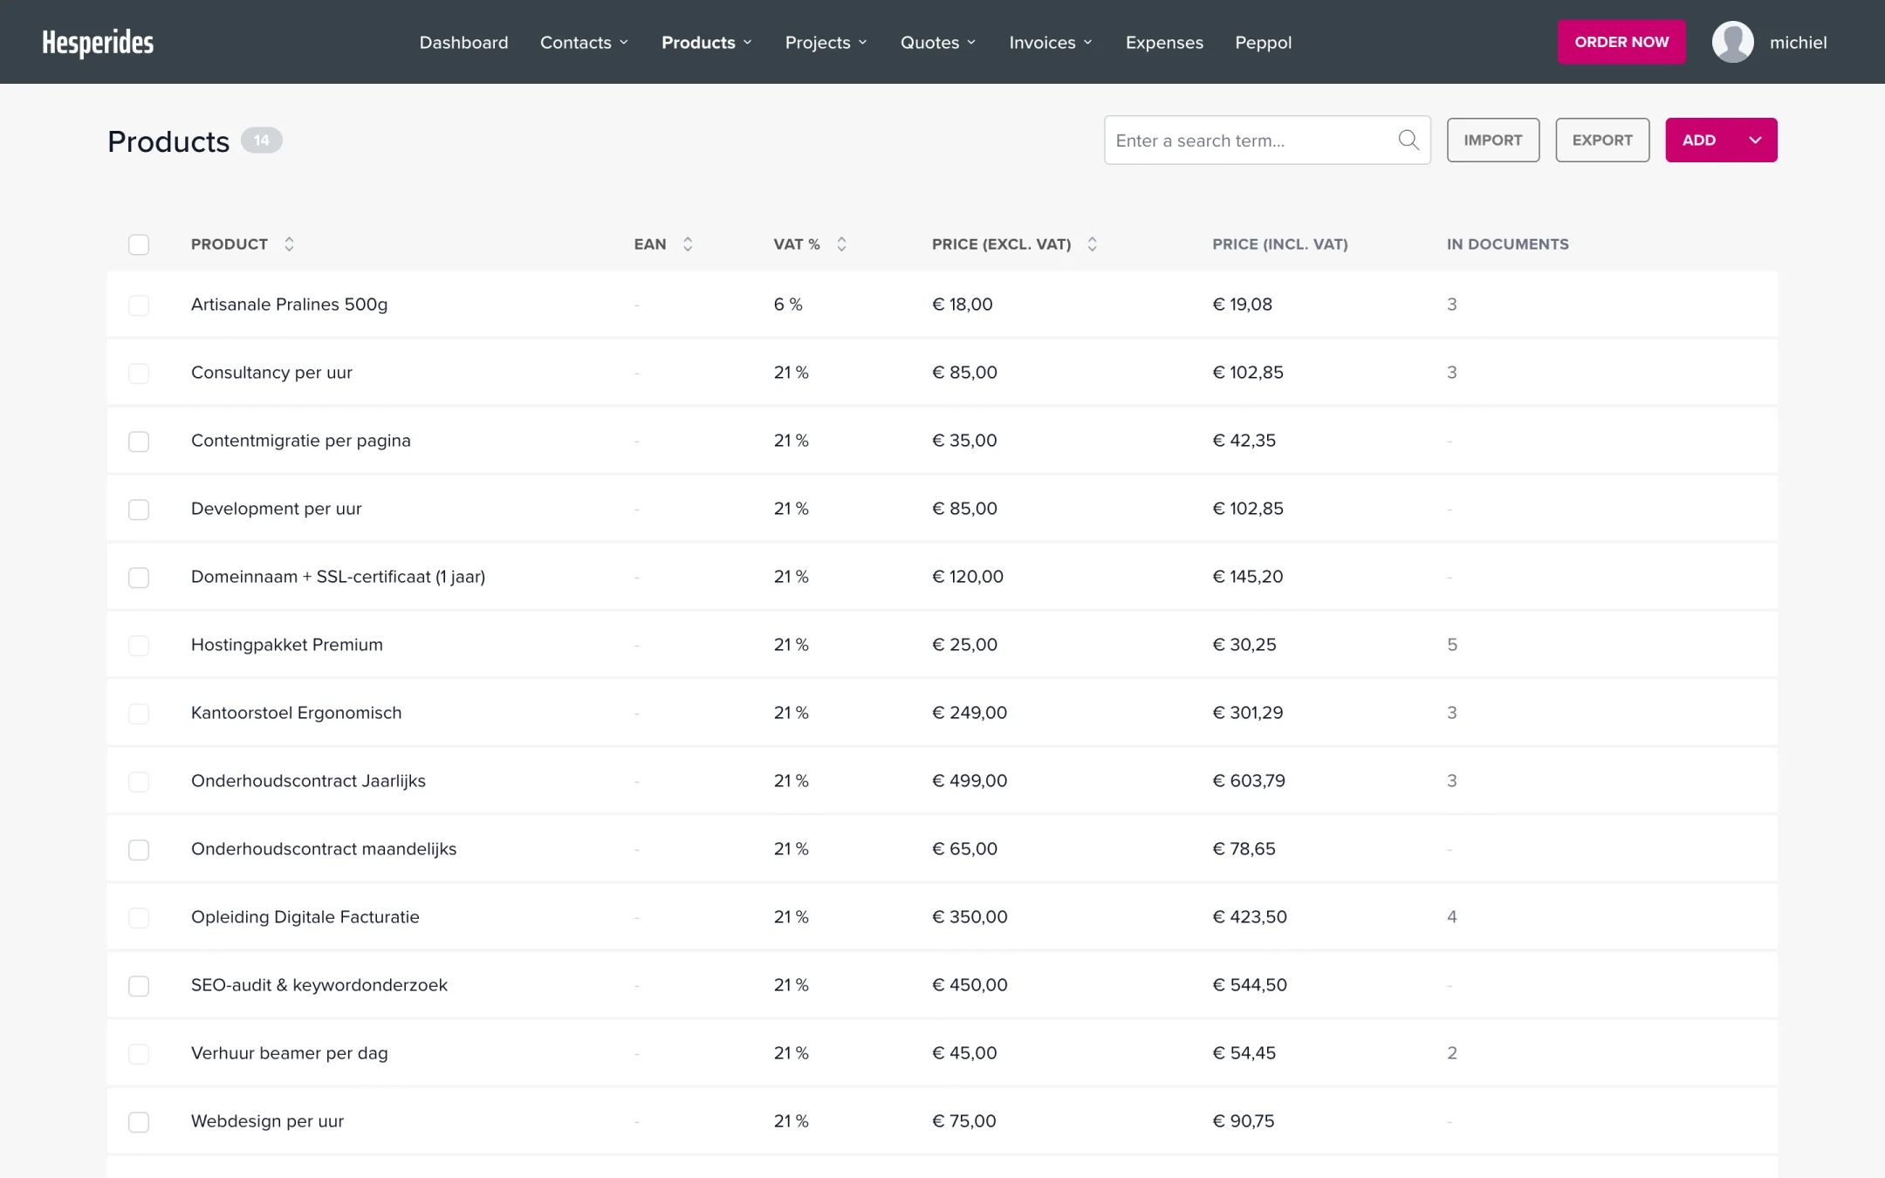The width and height of the screenshot is (1885, 1178).
Task: Open the Products dropdown menu
Action: point(706,42)
